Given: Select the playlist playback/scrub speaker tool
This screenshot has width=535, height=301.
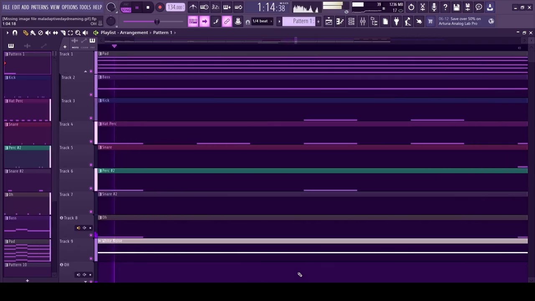Looking at the screenshot, I should point(86,33).
